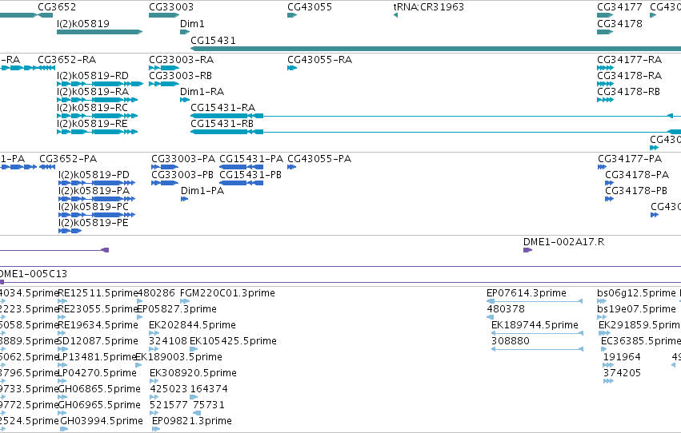Viewport: 681px width, 433px height.
Task: Open the CG43055 gene entry
Action: coord(310,7)
